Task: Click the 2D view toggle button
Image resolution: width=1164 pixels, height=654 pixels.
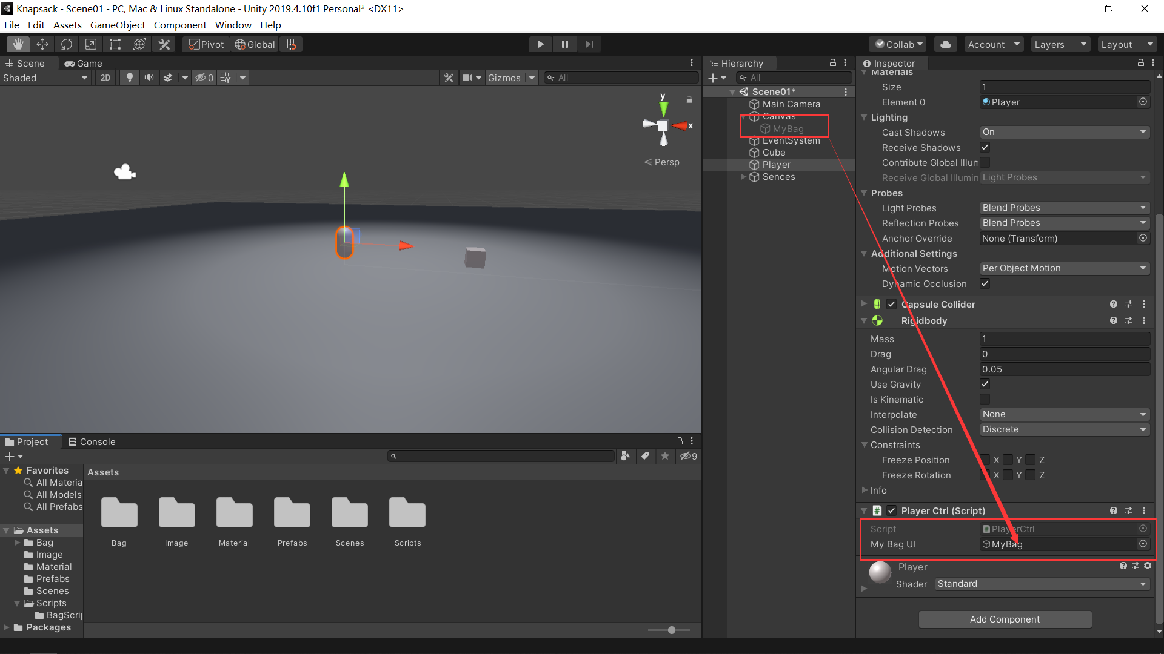Action: point(105,77)
